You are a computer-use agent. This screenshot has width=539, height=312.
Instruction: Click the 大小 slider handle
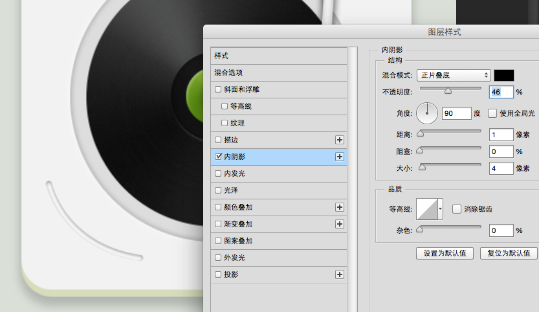coord(422,167)
